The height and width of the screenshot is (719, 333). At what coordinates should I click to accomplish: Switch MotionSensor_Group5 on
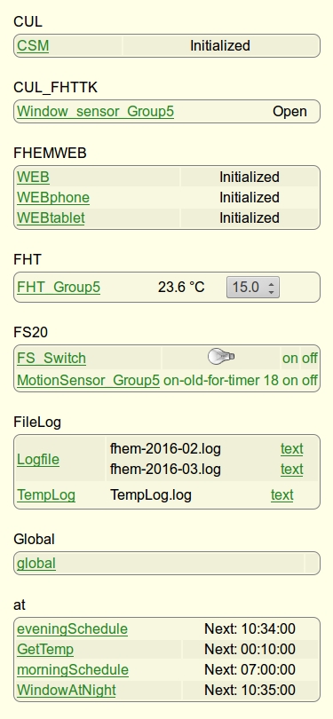[290, 381]
